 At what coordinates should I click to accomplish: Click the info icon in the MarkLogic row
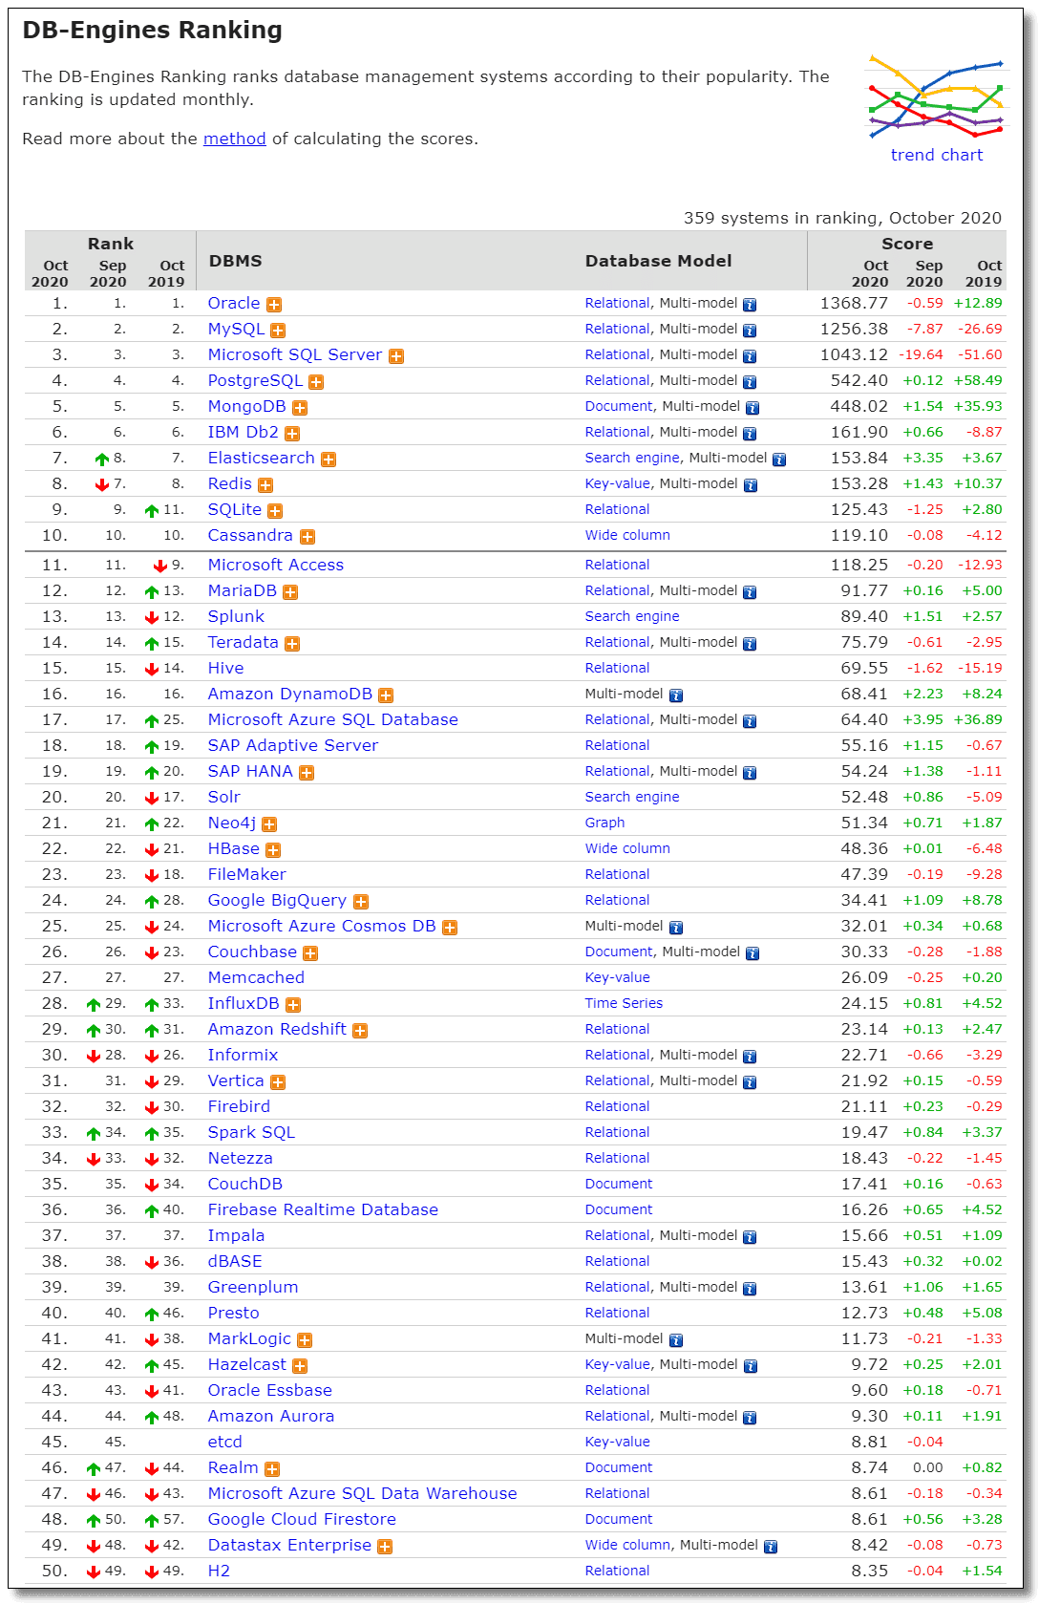(676, 1340)
